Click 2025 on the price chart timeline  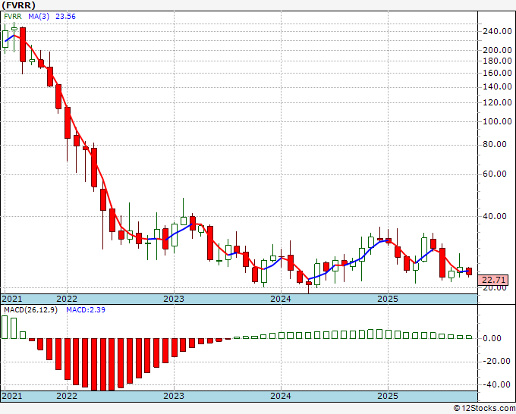point(388,299)
